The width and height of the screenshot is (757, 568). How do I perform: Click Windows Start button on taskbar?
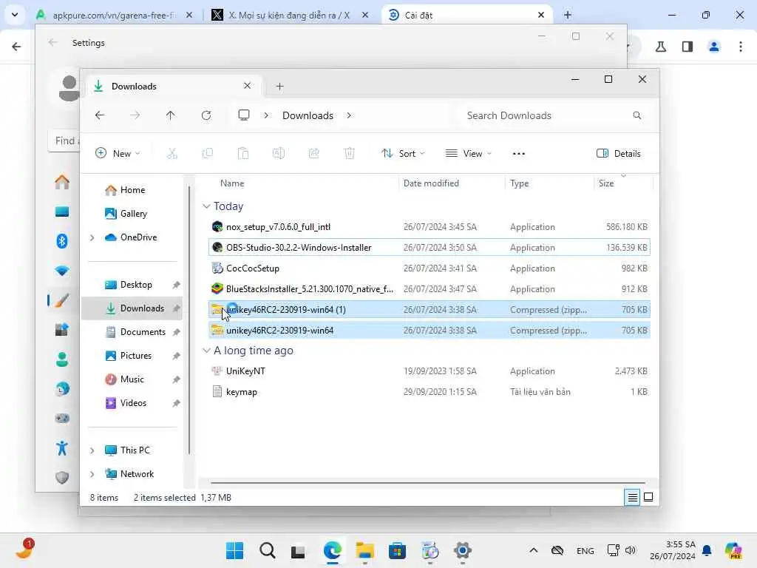coord(234,550)
